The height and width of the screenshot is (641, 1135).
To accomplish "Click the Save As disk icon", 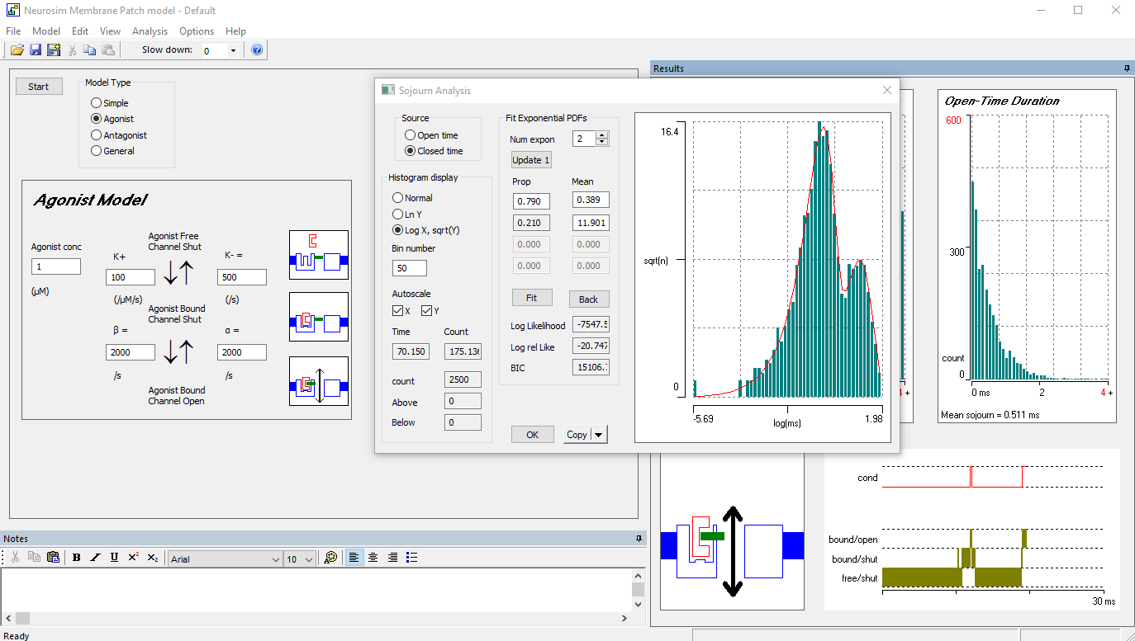I will (x=54, y=50).
